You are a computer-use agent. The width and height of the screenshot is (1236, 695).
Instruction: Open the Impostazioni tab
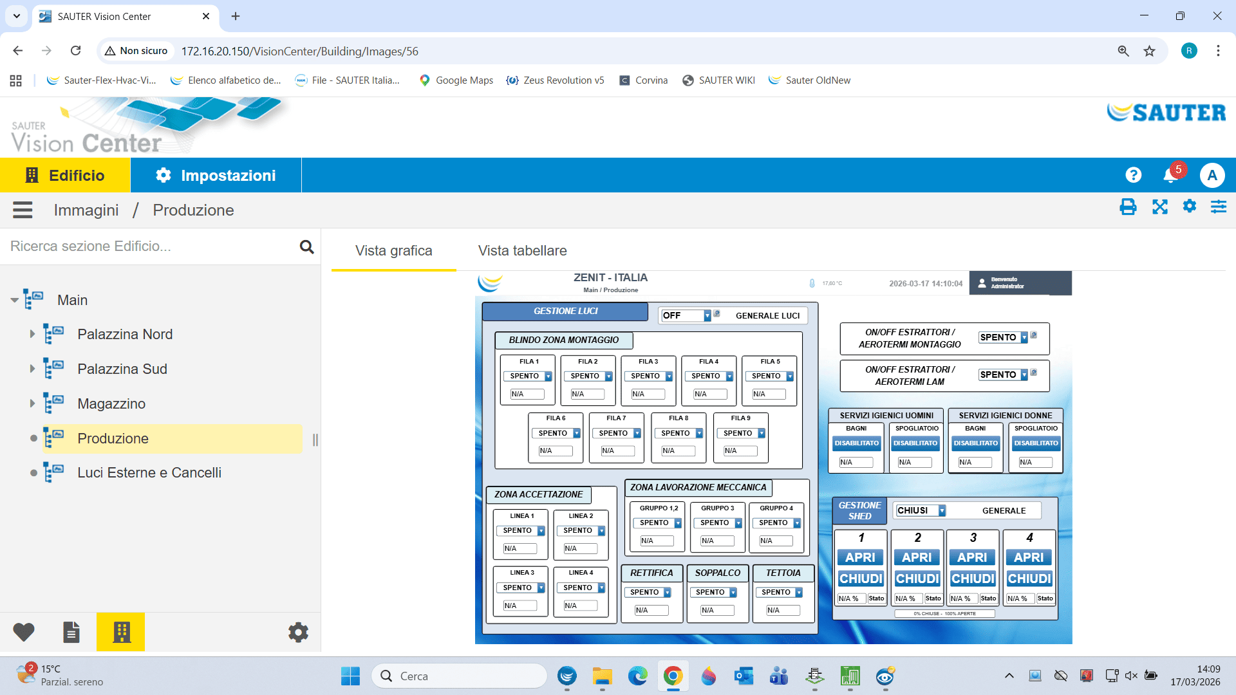point(216,175)
